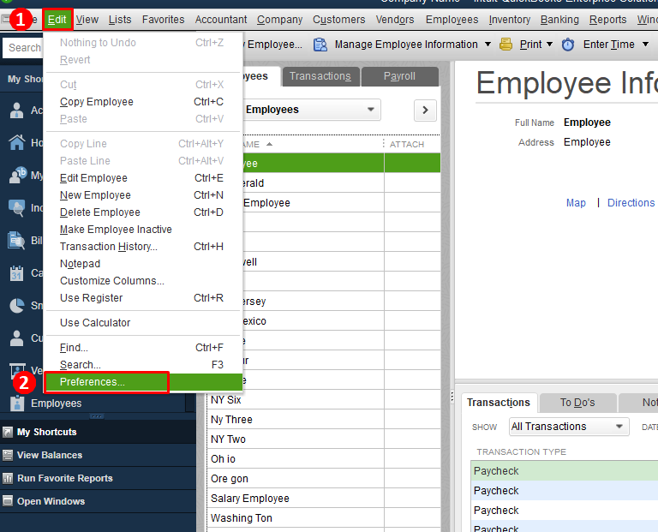The height and width of the screenshot is (532, 658).
Task: Click the bill tracker icon in the sidebar
Action: (x=16, y=241)
